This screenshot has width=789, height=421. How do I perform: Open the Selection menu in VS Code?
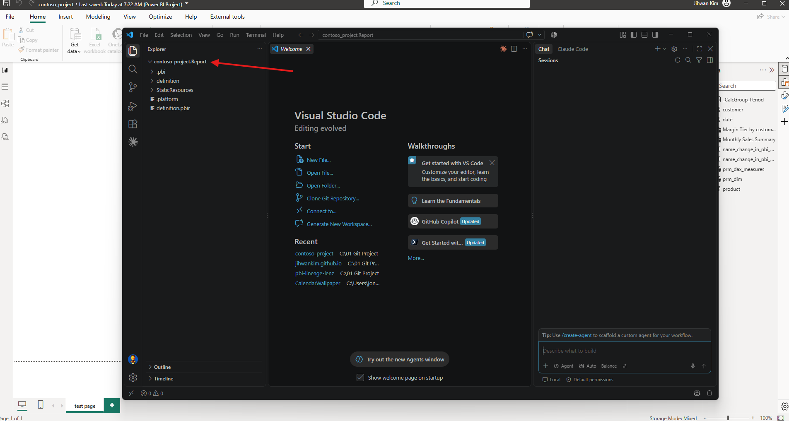(181, 35)
